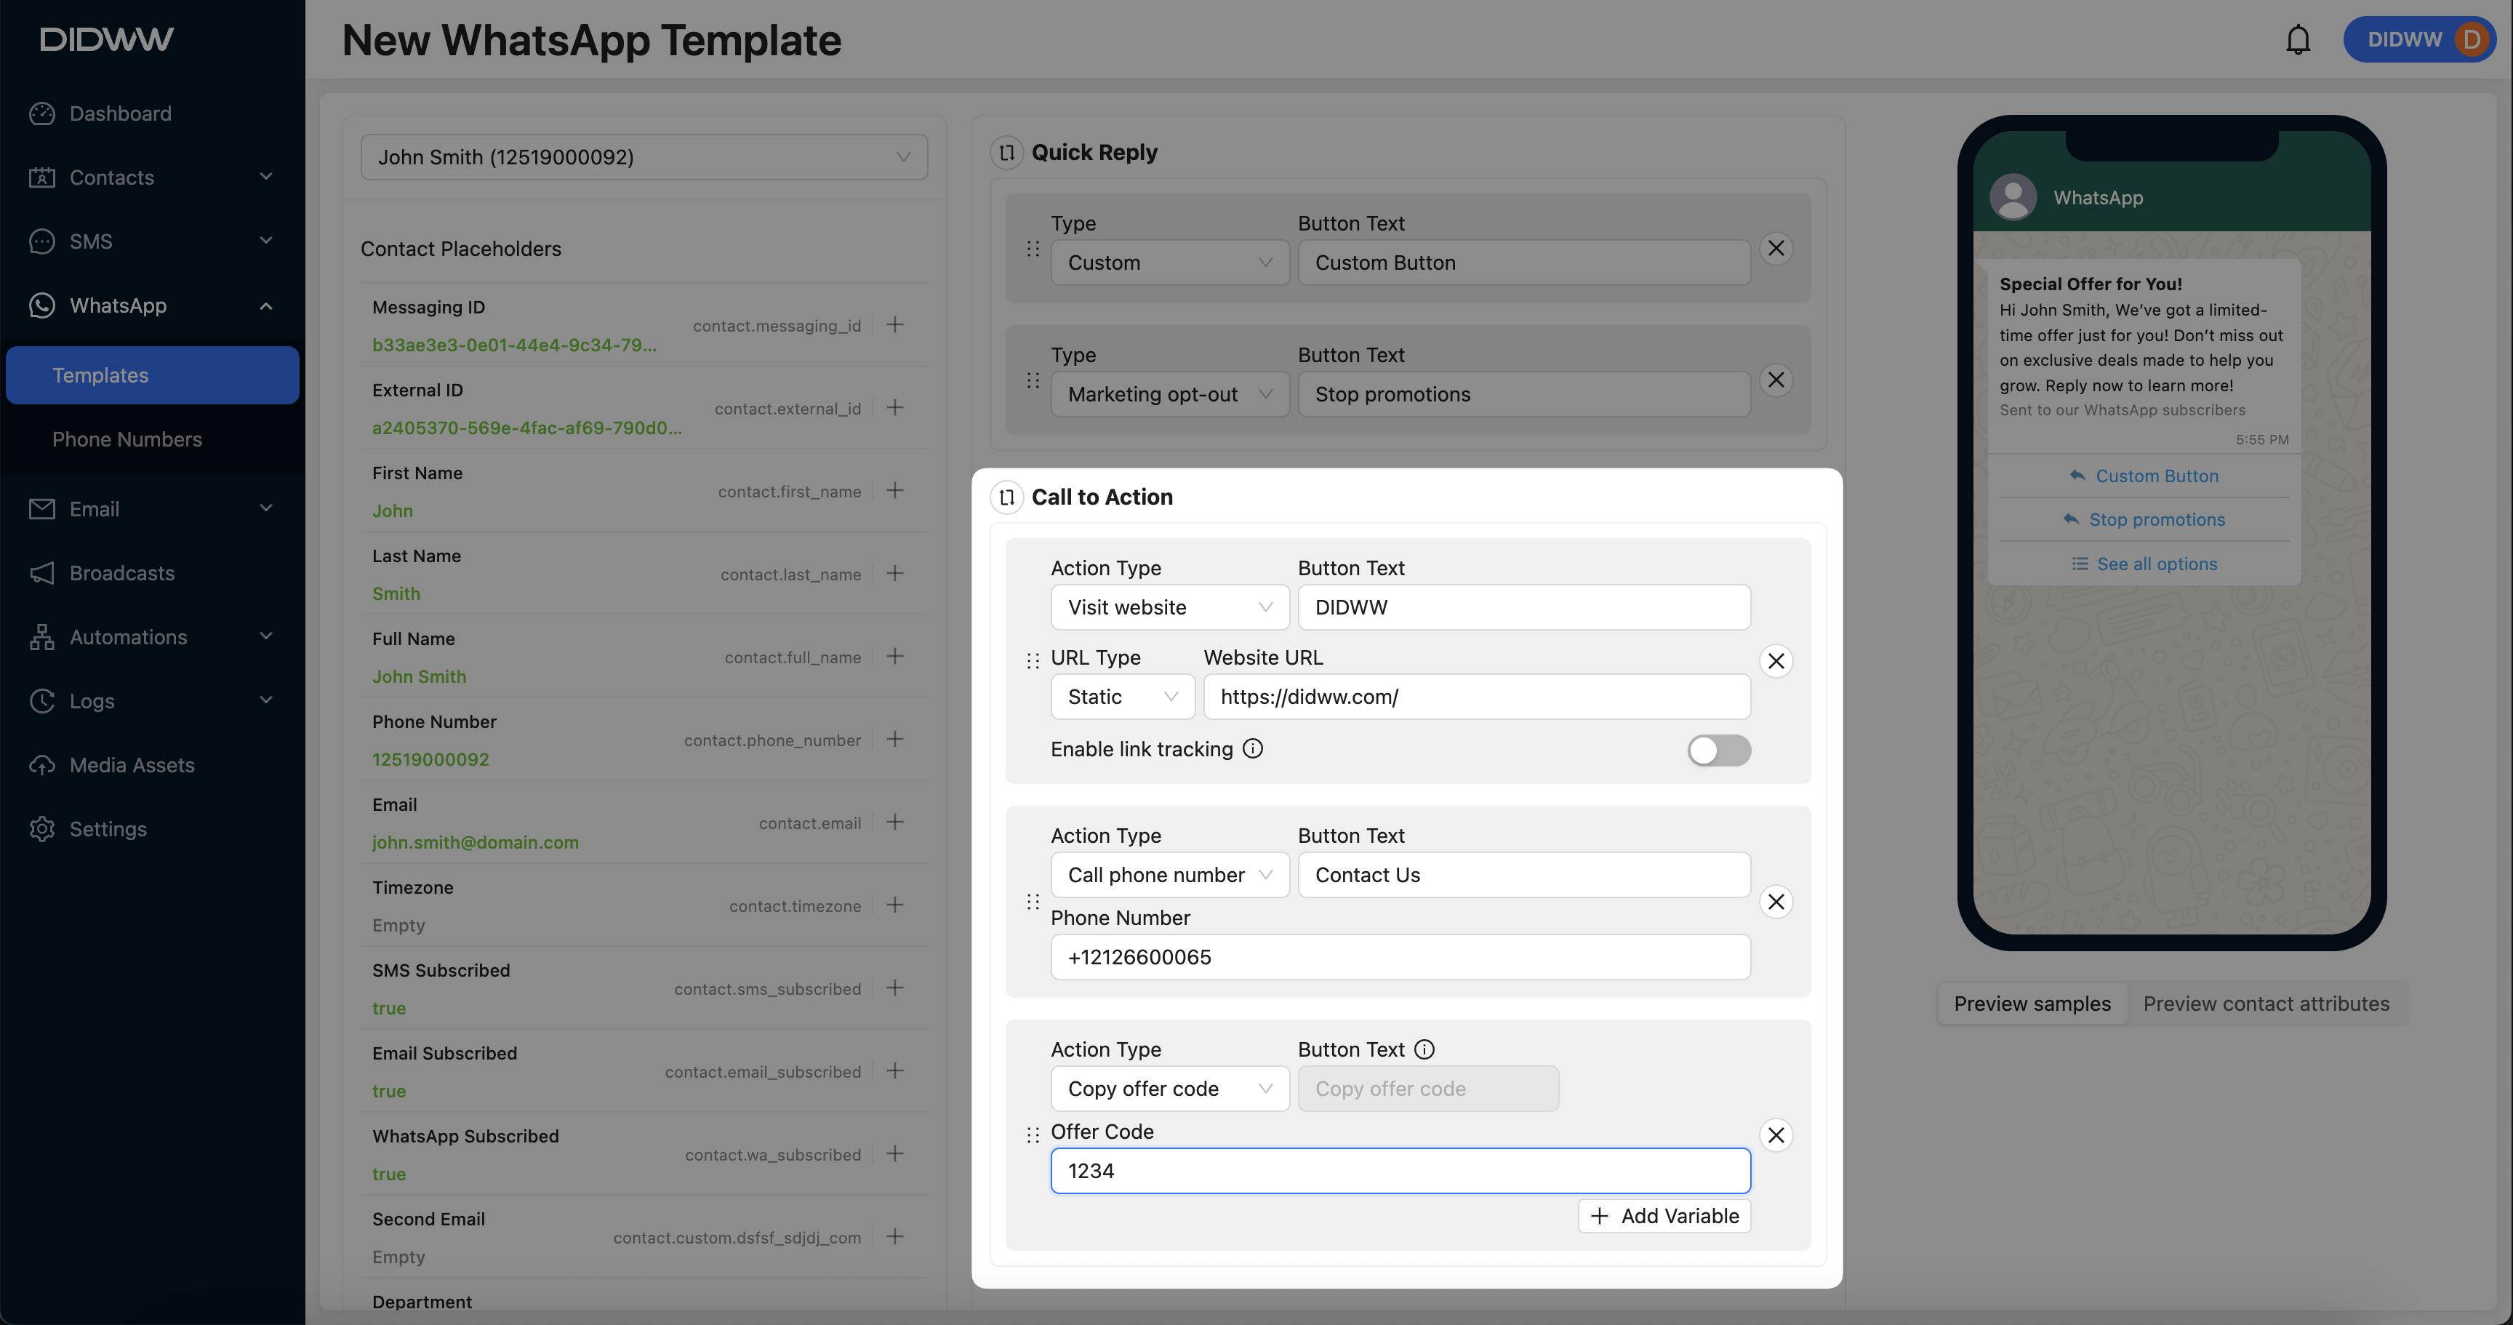Expand Contacts sidebar menu

(x=152, y=177)
